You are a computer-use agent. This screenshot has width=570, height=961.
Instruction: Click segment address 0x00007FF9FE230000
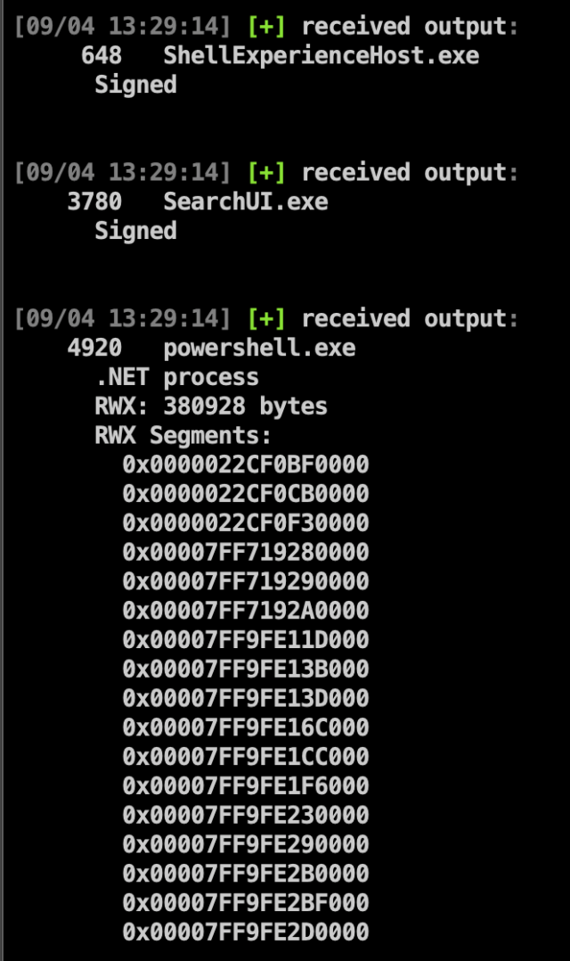(246, 816)
